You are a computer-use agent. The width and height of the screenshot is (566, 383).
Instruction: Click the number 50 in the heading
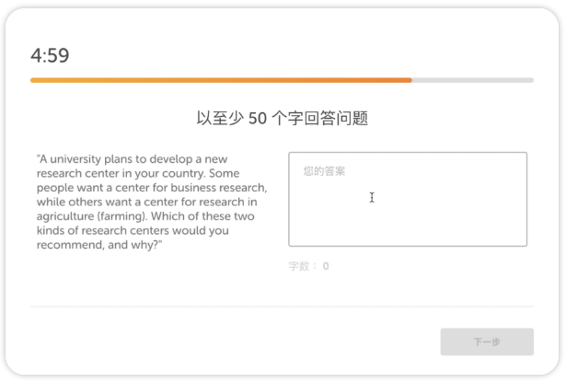(258, 119)
